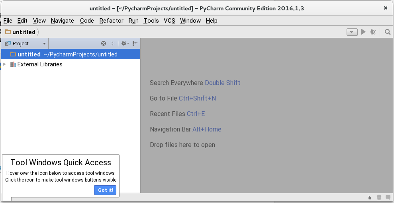The image size is (394, 203).
Task: Click the Ctrl+Shift+N shortcut text
Action: click(x=197, y=98)
